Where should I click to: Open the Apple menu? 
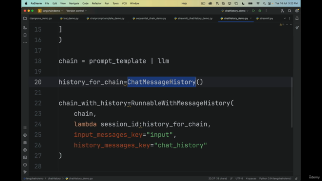pos(26,4)
